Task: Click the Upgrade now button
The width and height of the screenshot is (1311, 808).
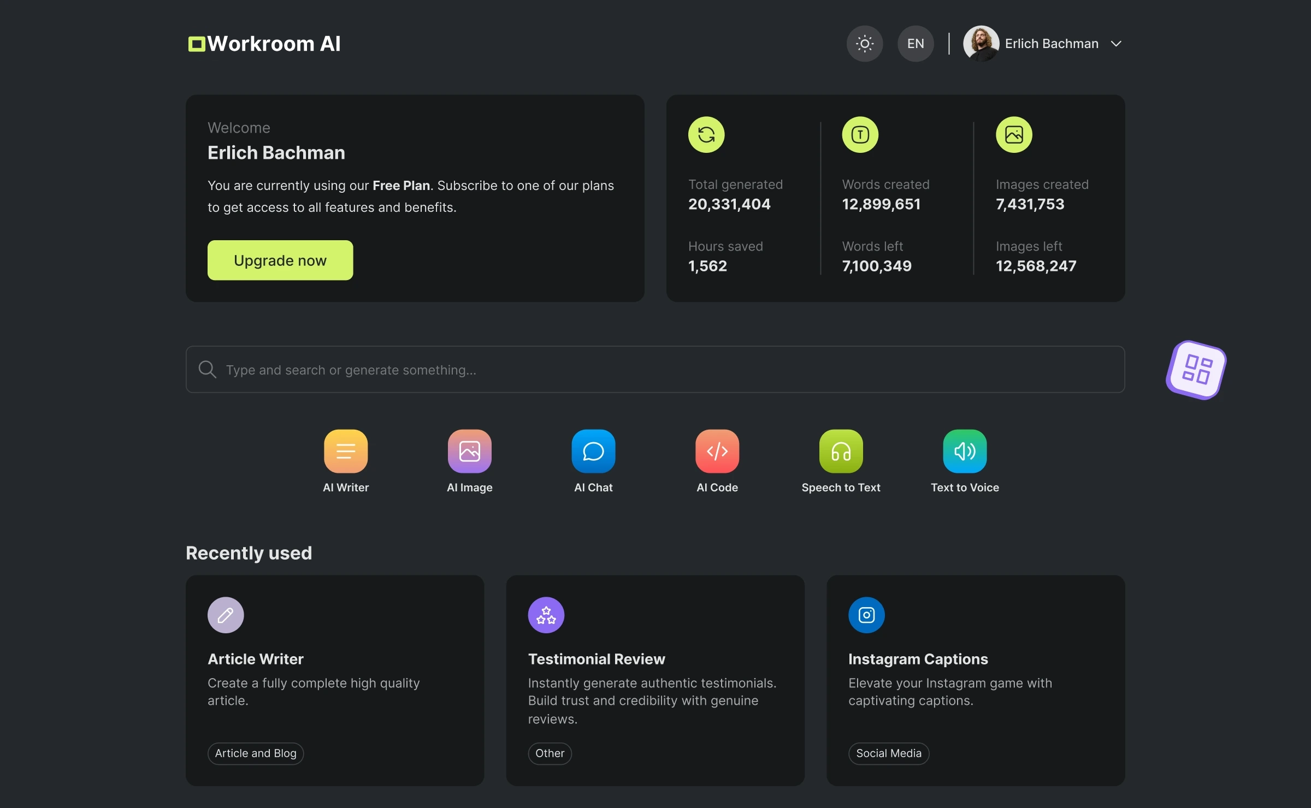Action: tap(280, 259)
